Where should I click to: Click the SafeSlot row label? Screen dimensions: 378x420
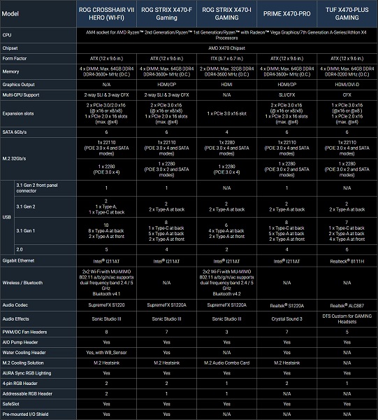pos(38,404)
